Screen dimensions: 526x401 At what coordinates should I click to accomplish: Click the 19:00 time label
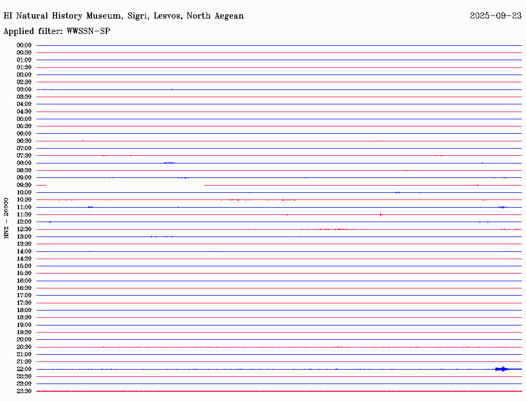tap(24, 325)
